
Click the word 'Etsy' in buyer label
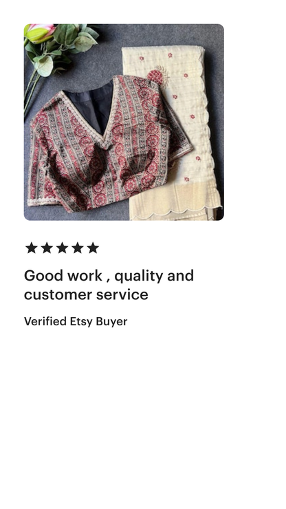(x=81, y=321)
